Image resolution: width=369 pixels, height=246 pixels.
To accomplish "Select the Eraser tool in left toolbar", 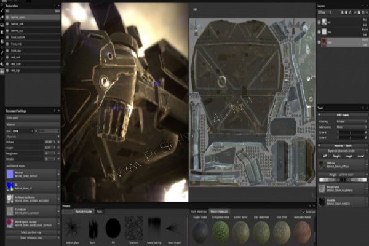I will coord(2,17).
